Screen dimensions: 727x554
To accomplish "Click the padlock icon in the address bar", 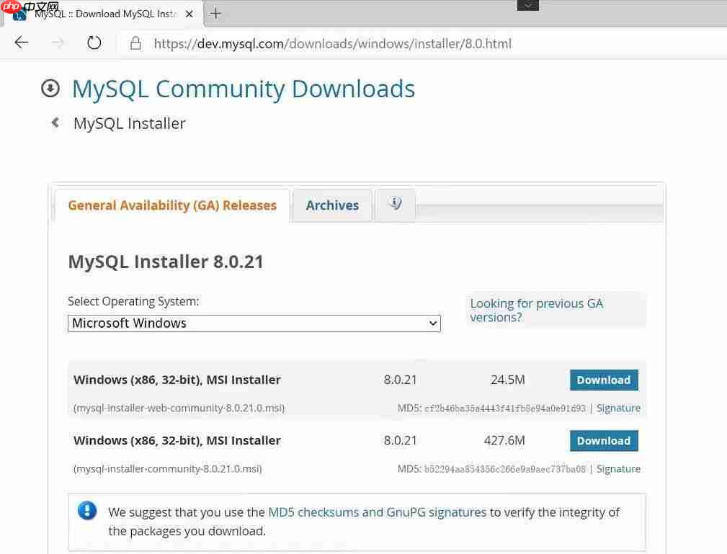I will (x=135, y=43).
